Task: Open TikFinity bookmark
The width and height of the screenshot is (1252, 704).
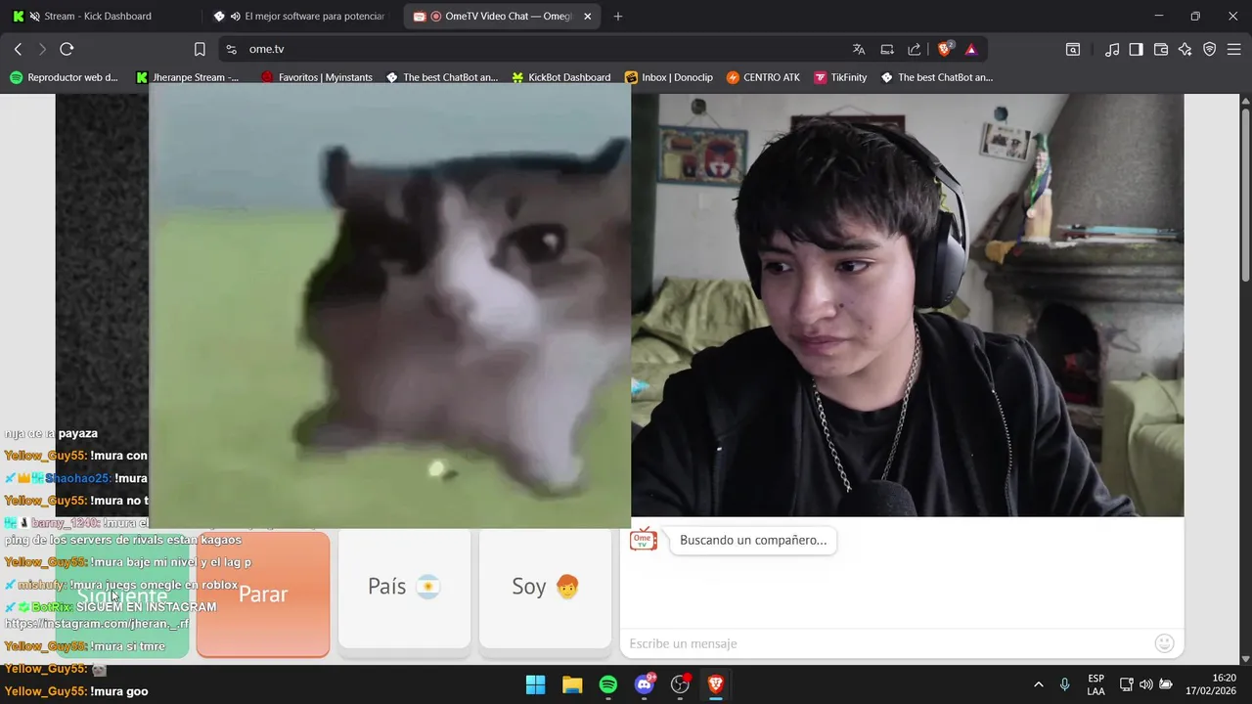Action: point(839,77)
